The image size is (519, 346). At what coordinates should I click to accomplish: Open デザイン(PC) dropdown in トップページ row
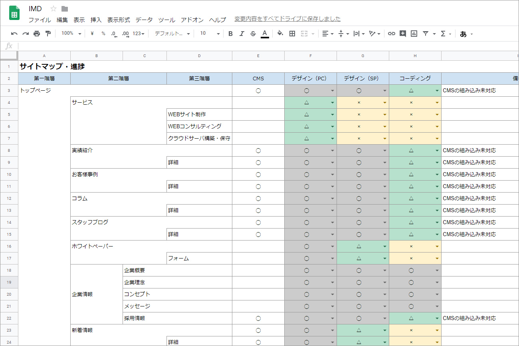coord(333,91)
